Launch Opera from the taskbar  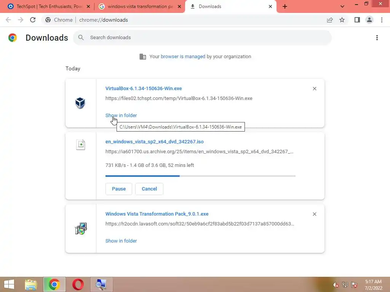[x=78, y=284]
